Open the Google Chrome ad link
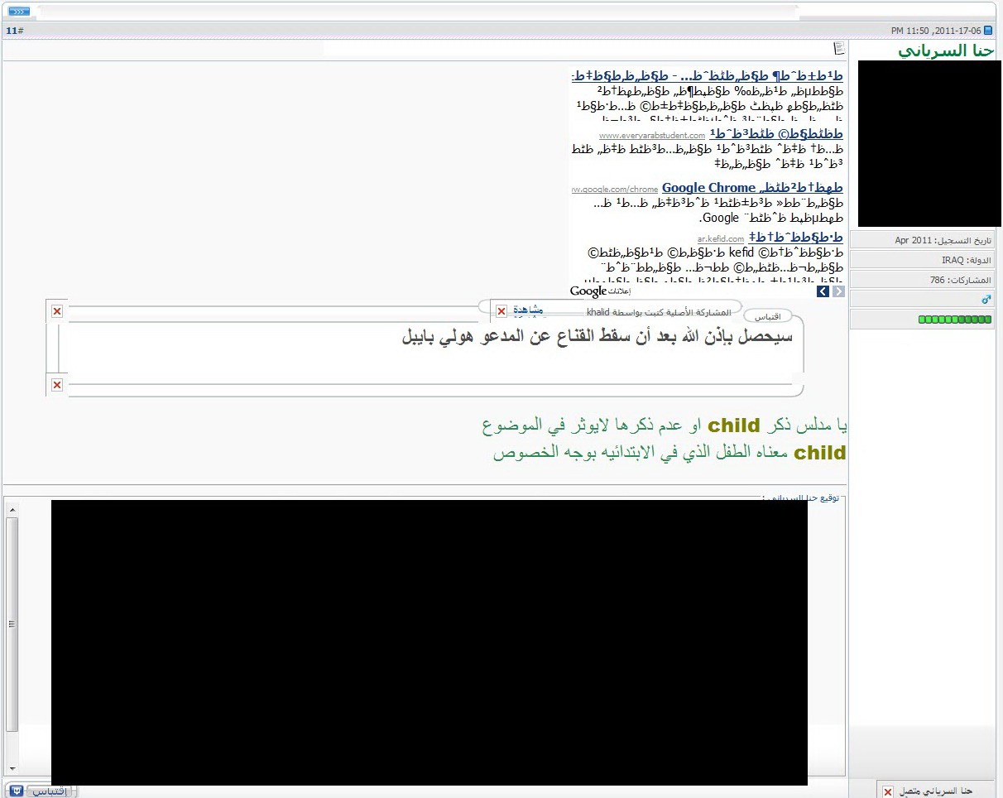 708,188
